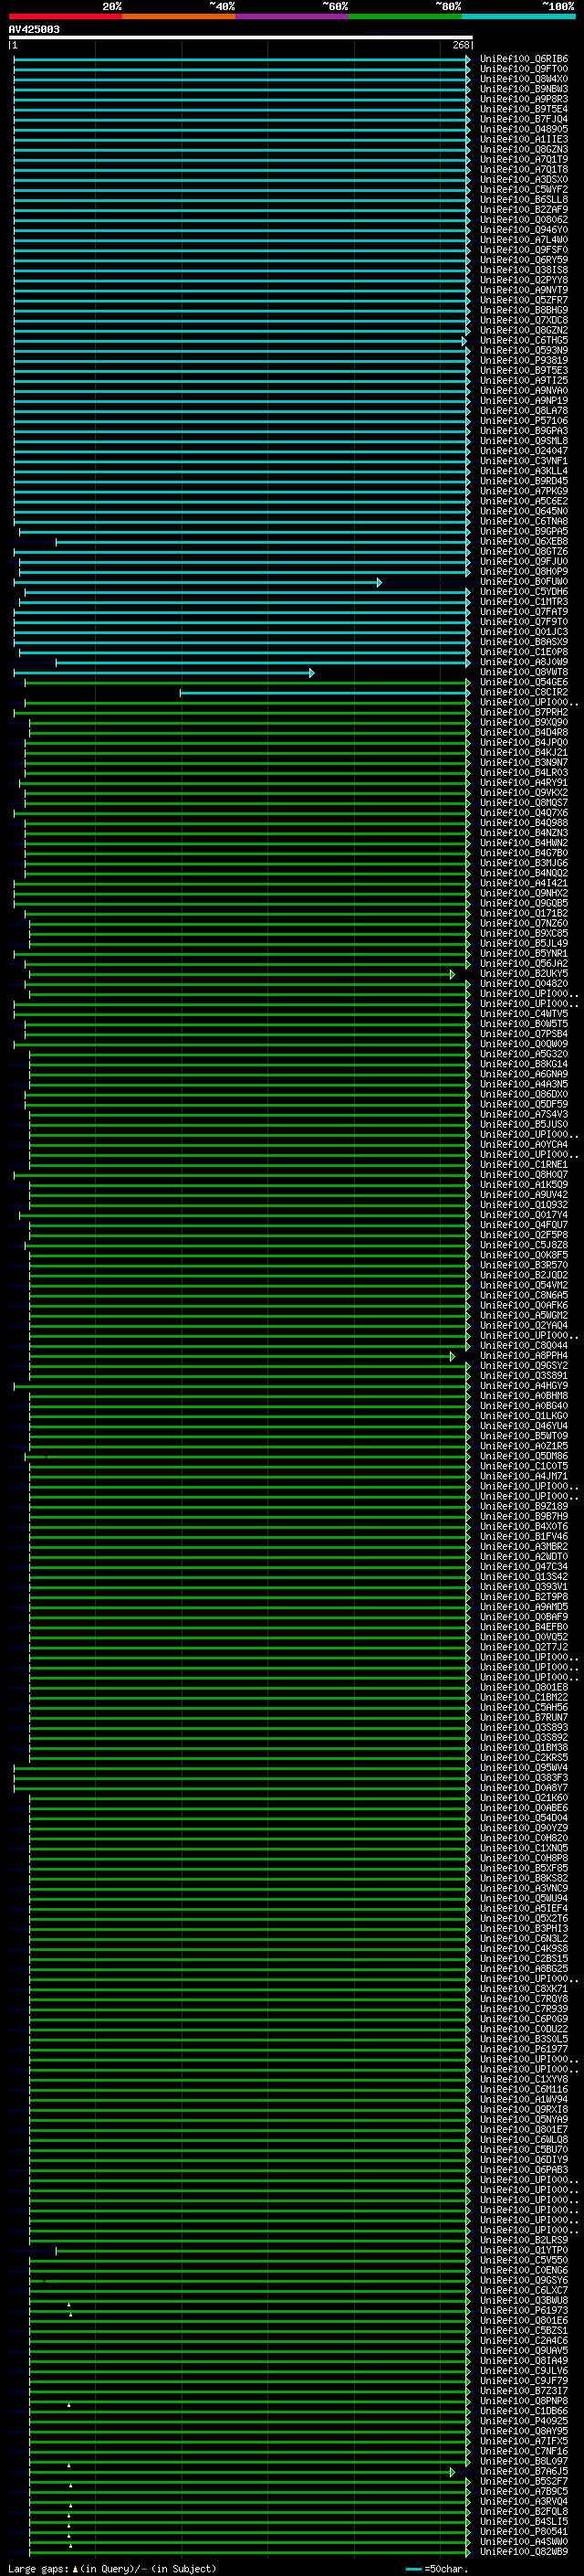
Task: Select the UniRef100_B4G7B0 label
Action: [x=524, y=854]
